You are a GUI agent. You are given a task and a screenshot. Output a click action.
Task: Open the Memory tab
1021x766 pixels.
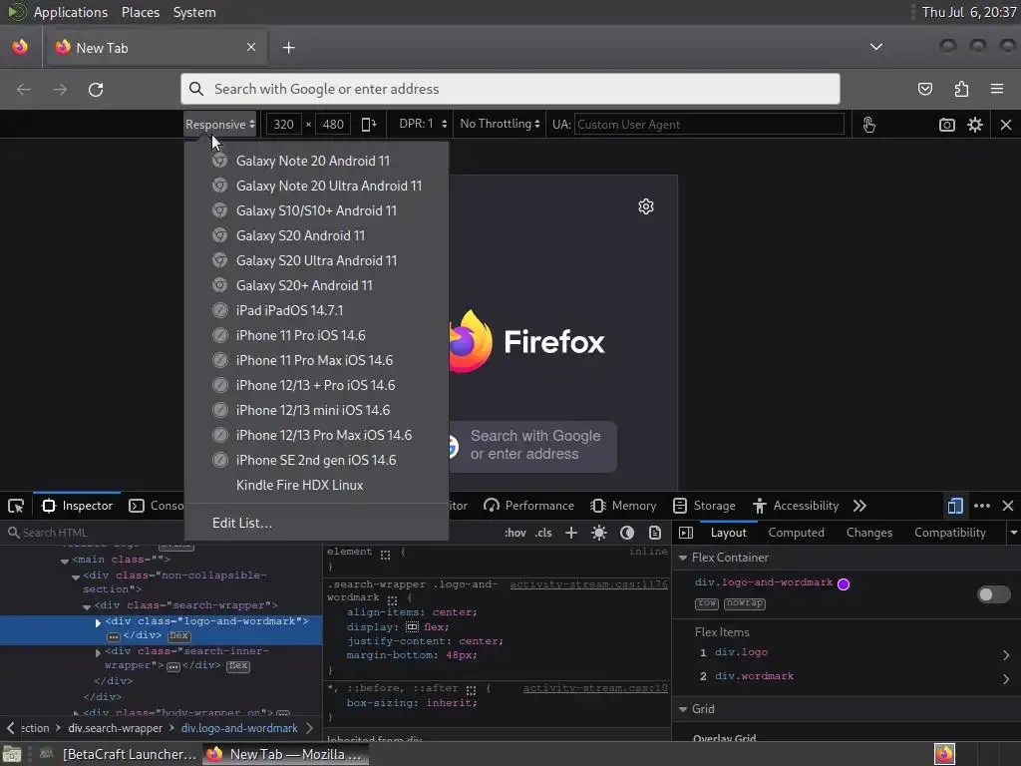pos(623,506)
